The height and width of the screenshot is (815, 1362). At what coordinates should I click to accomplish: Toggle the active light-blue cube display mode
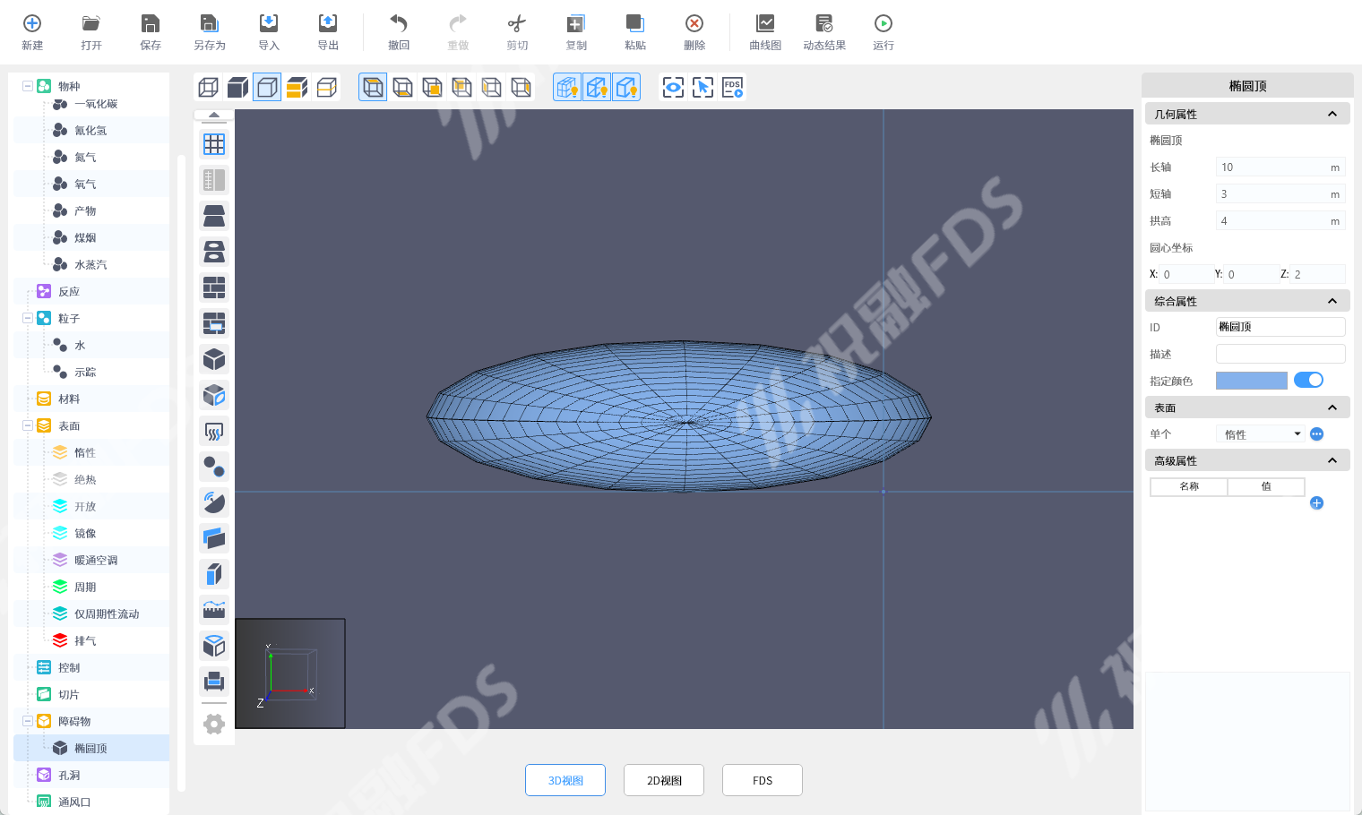point(267,87)
